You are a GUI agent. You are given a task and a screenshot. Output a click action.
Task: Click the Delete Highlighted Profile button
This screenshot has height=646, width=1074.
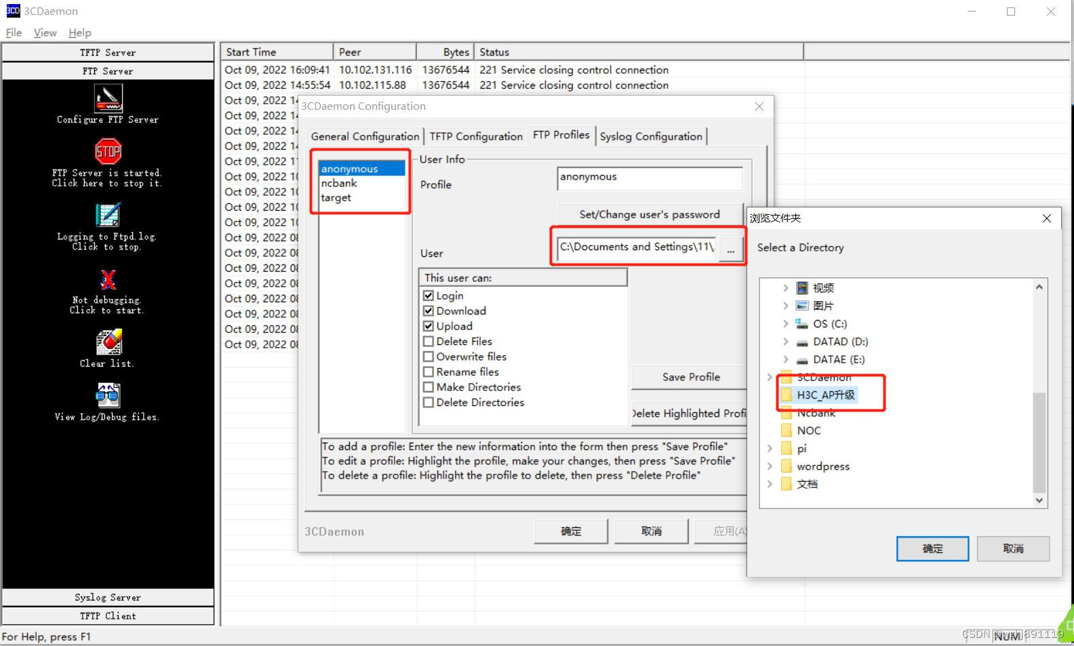tap(690, 413)
